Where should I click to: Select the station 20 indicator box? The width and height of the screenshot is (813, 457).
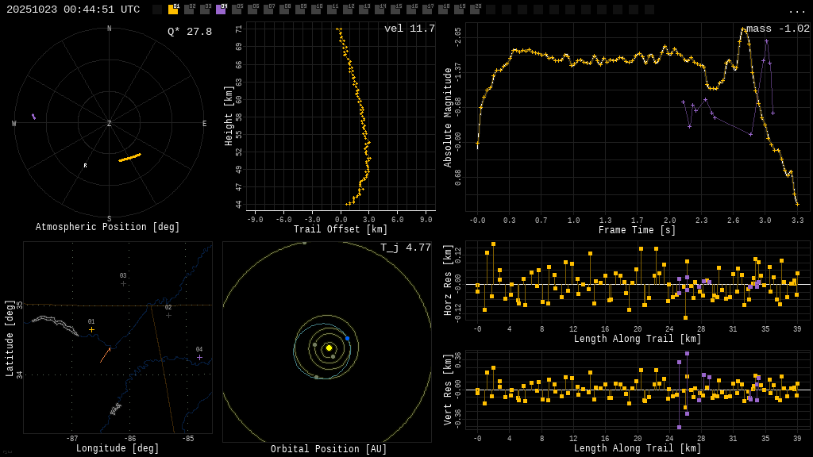pos(475,10)
